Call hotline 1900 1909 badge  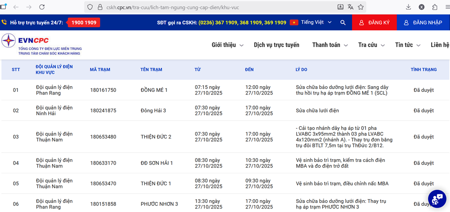83,22
